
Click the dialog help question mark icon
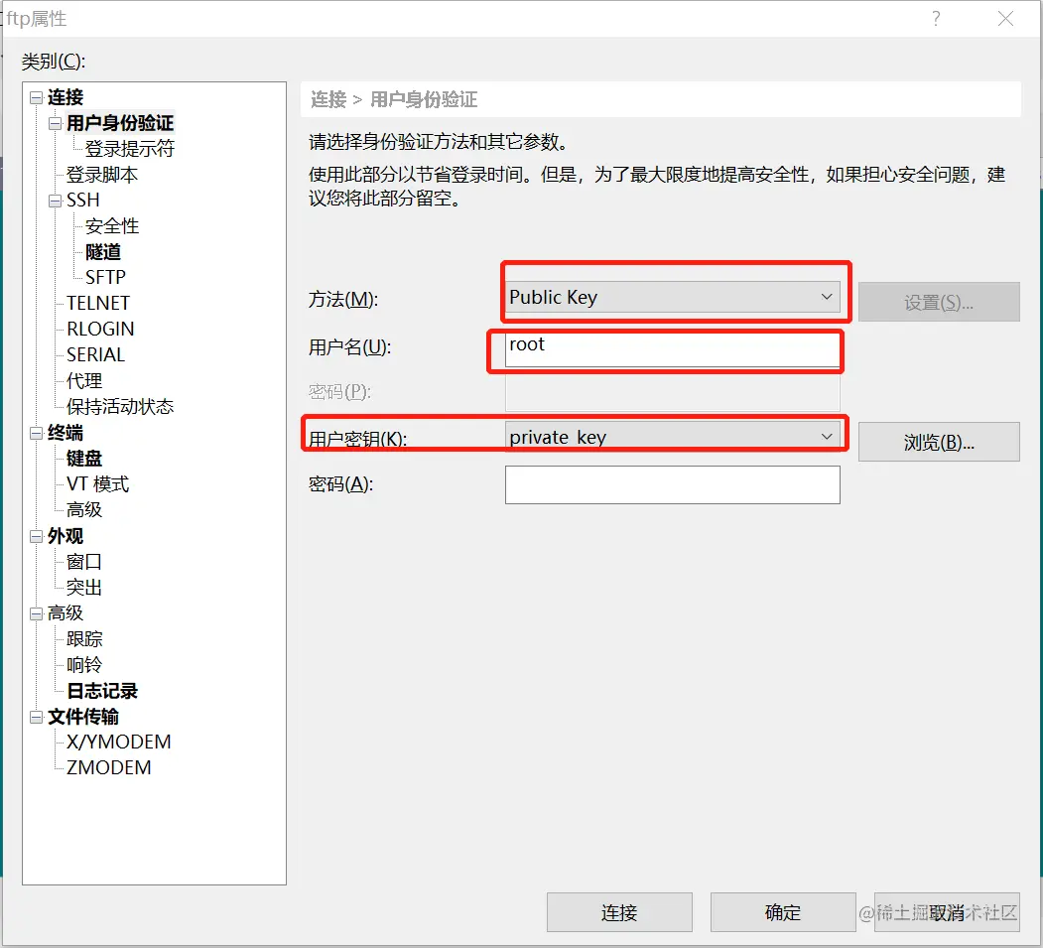click(935, 19)
